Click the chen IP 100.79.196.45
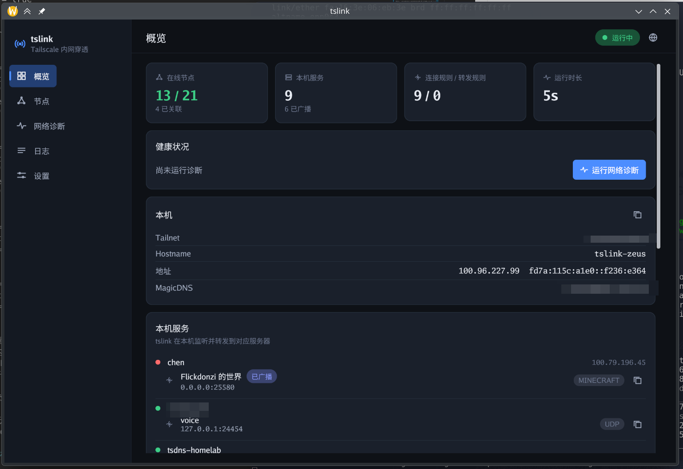This screenshot has width=683, height=469. 619,363
